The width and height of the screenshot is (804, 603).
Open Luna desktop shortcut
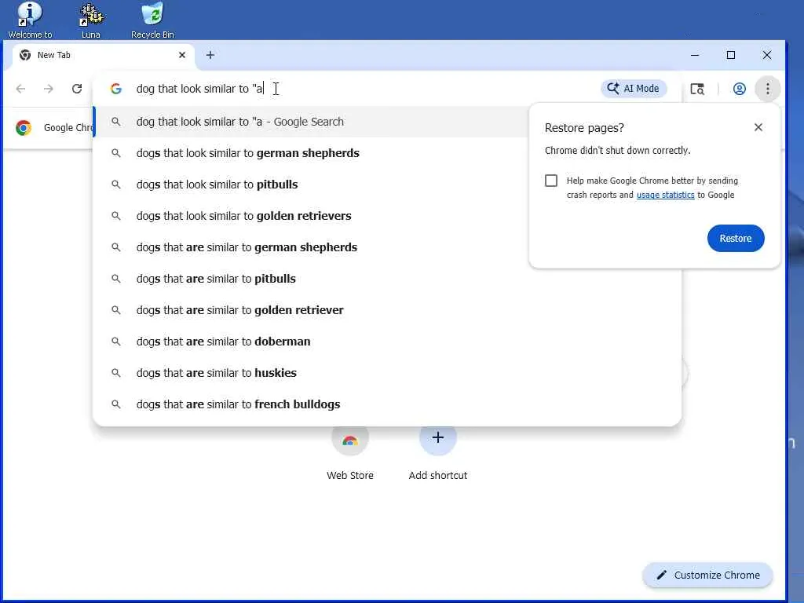coord(91,20)
